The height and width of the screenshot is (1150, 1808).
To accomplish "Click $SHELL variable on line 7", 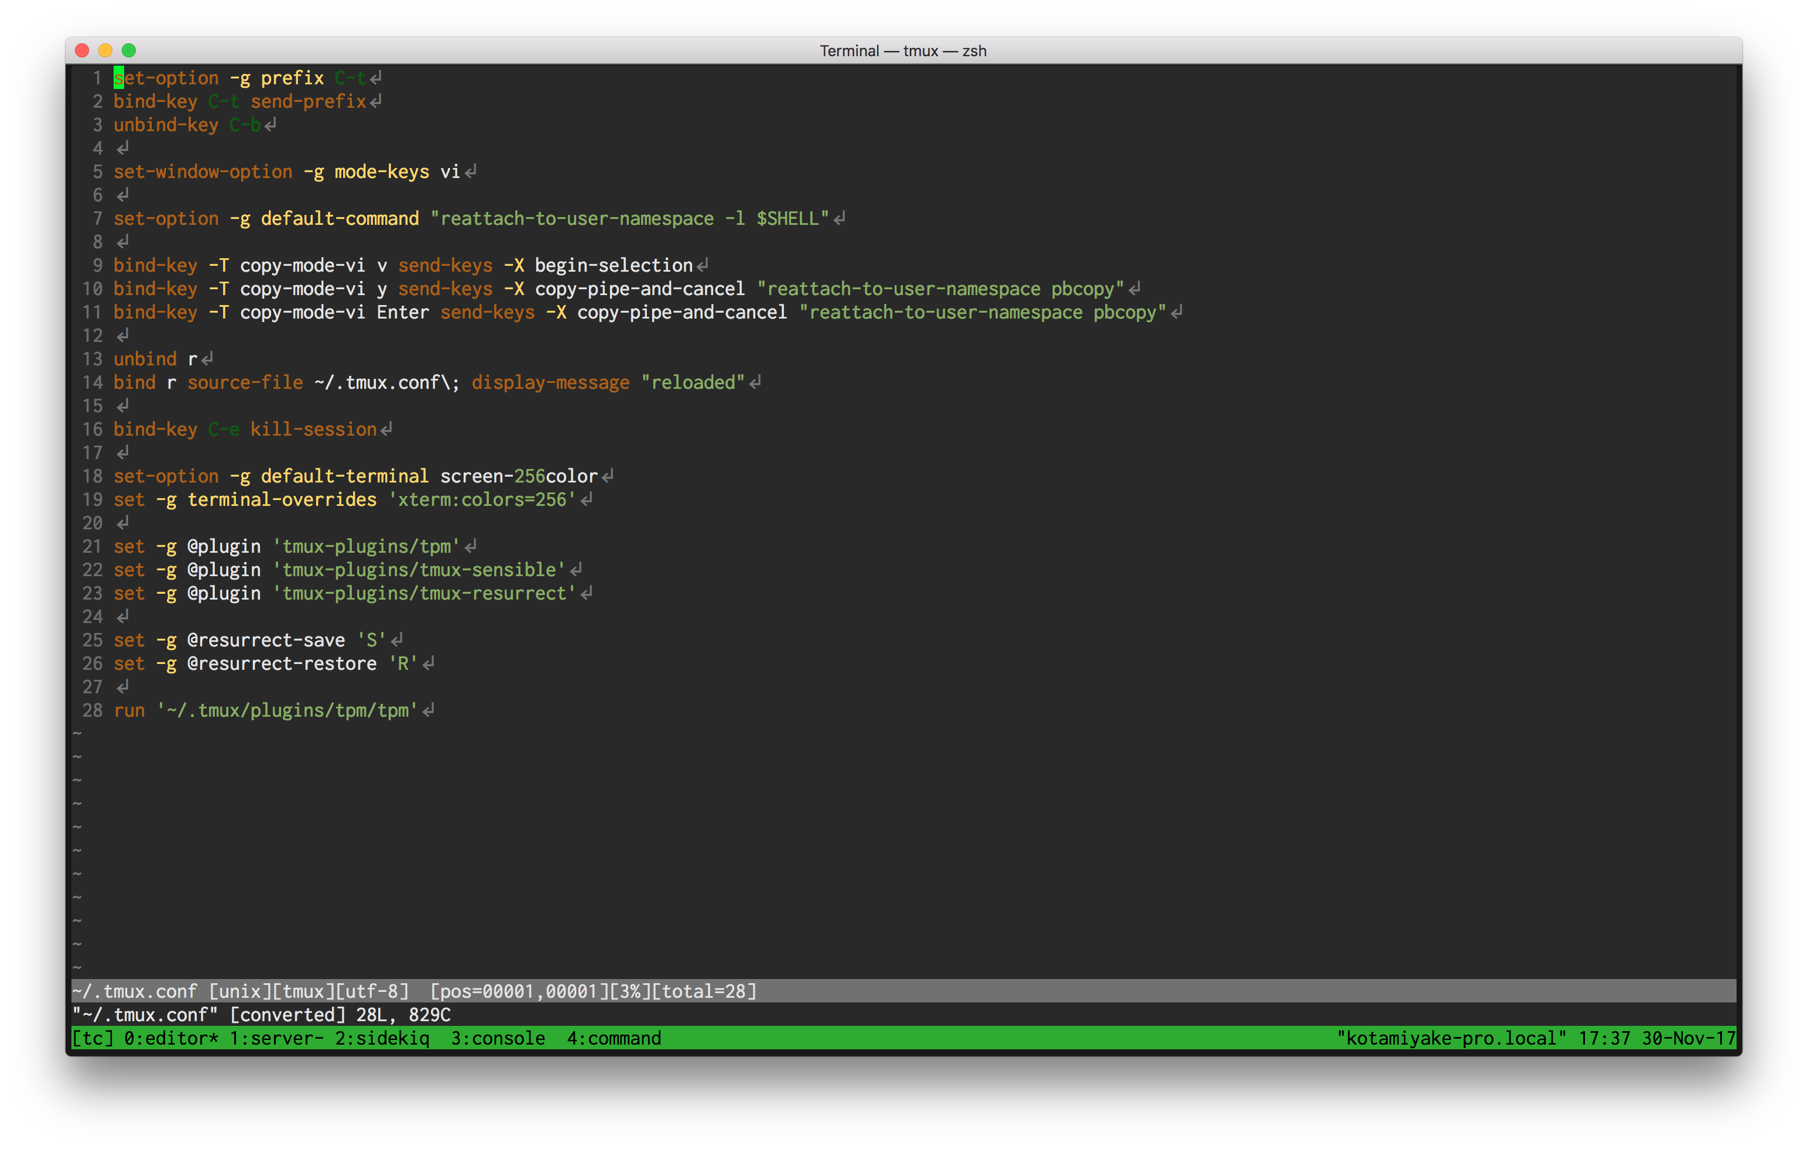I will (x=787, y=218).
